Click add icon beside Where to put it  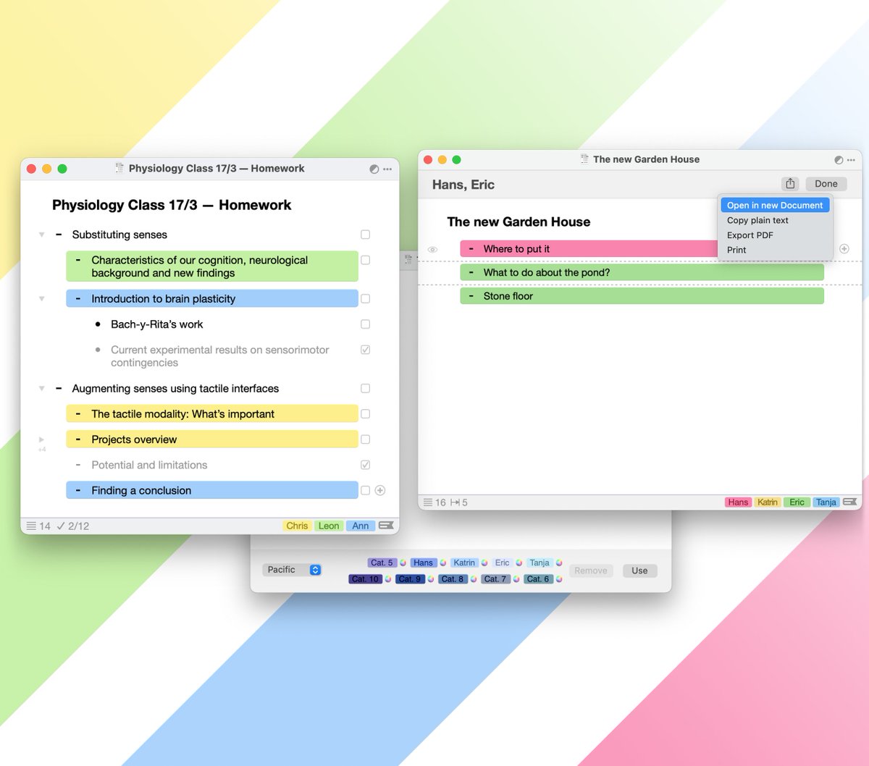(844, 248)
